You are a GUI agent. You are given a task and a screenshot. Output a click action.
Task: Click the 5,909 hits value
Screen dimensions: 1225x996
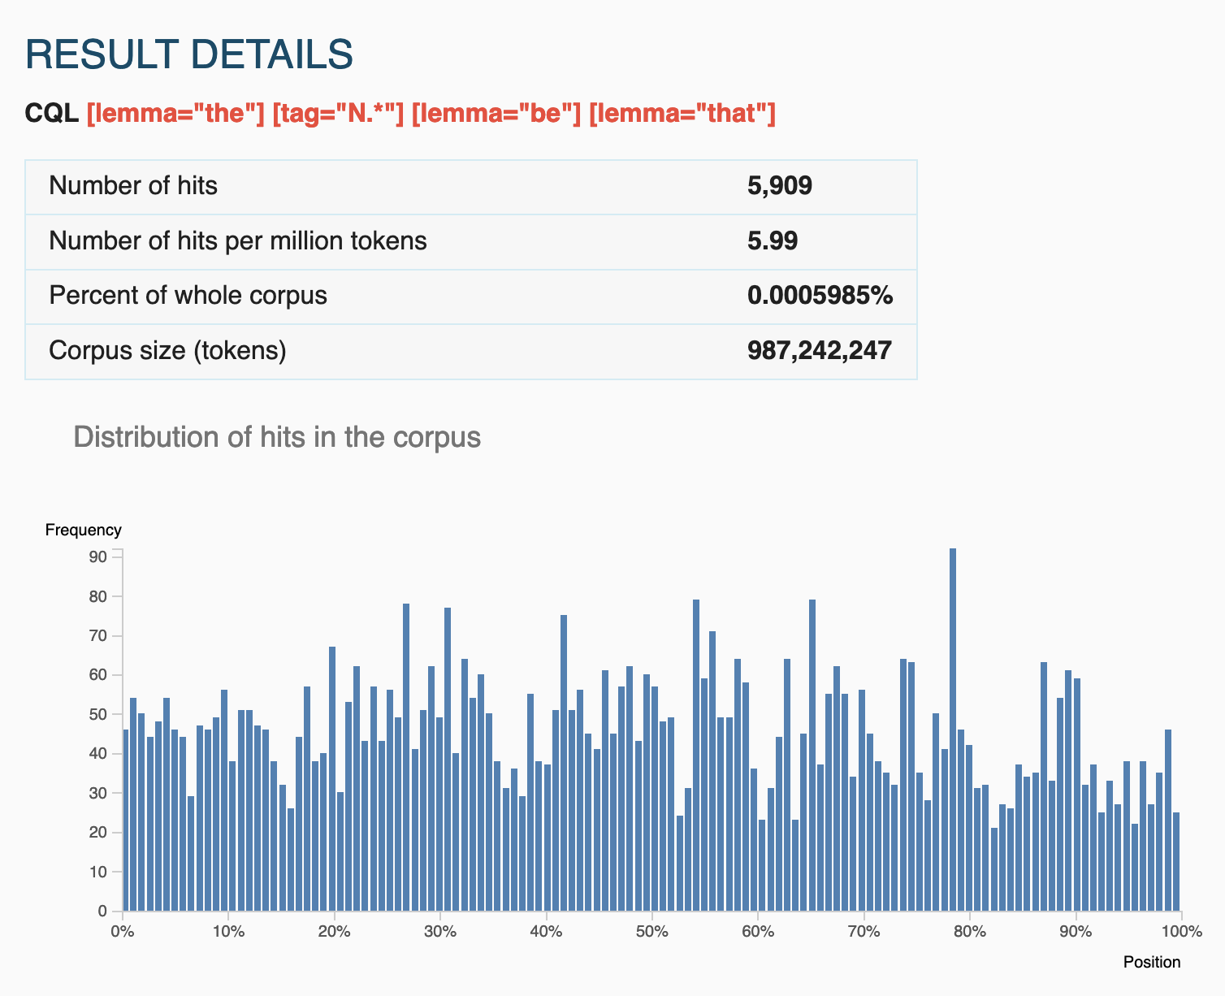click(x=779, y=186)
